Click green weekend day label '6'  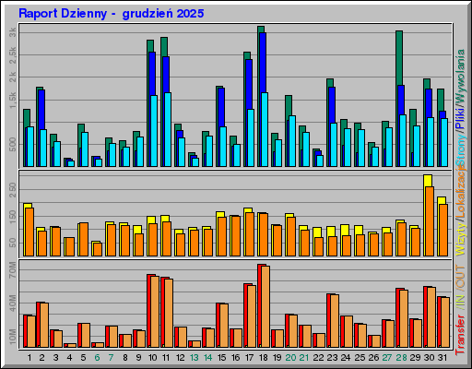click(97, 358)
